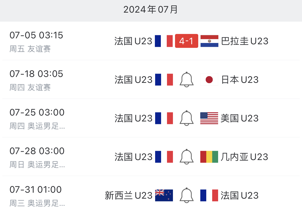The image size is (302, 212).
Task: Open 几内亚 U23 team name
Action: tap(244, 157)
